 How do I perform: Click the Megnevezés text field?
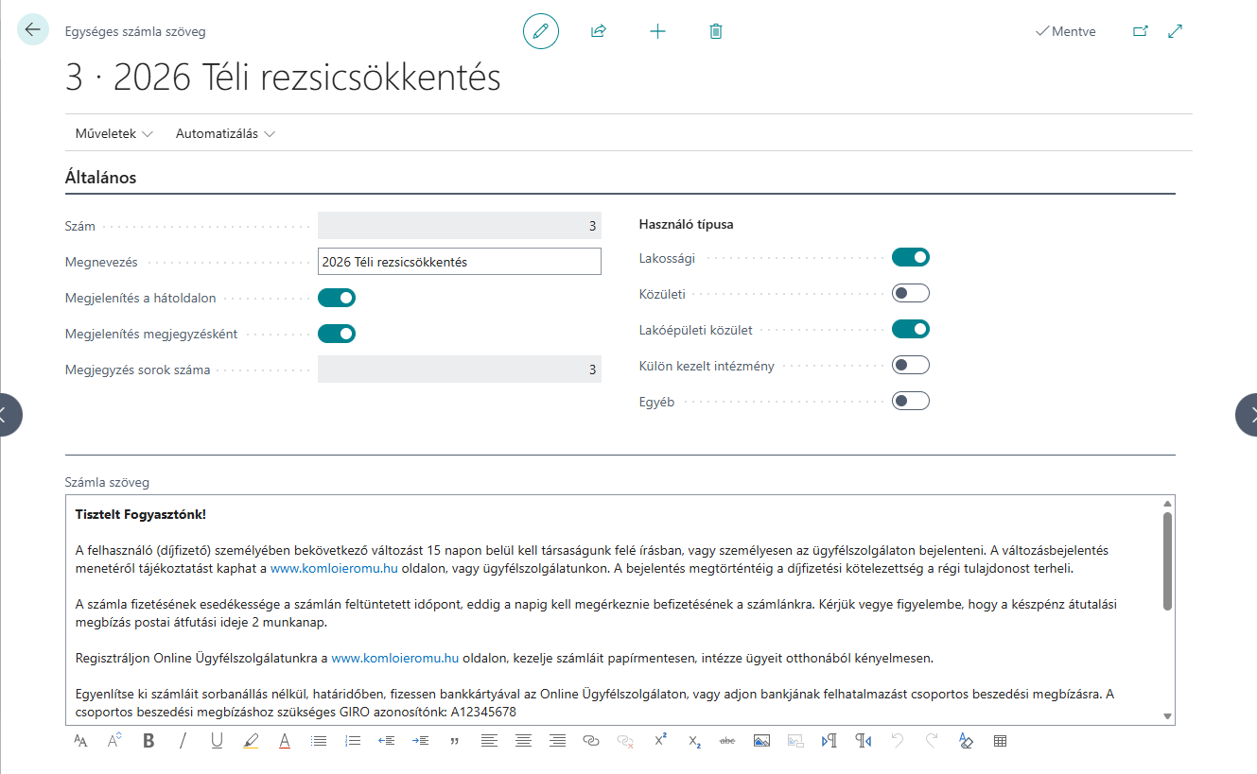click(459, 262)
